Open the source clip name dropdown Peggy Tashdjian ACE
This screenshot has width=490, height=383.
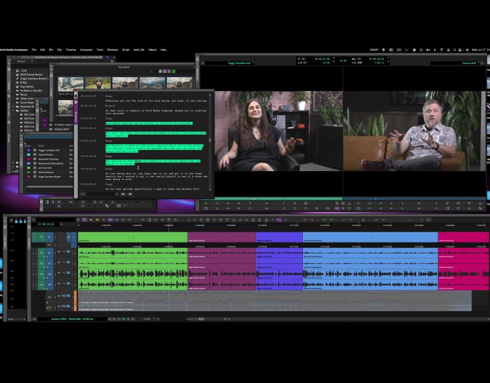(240, 63)
